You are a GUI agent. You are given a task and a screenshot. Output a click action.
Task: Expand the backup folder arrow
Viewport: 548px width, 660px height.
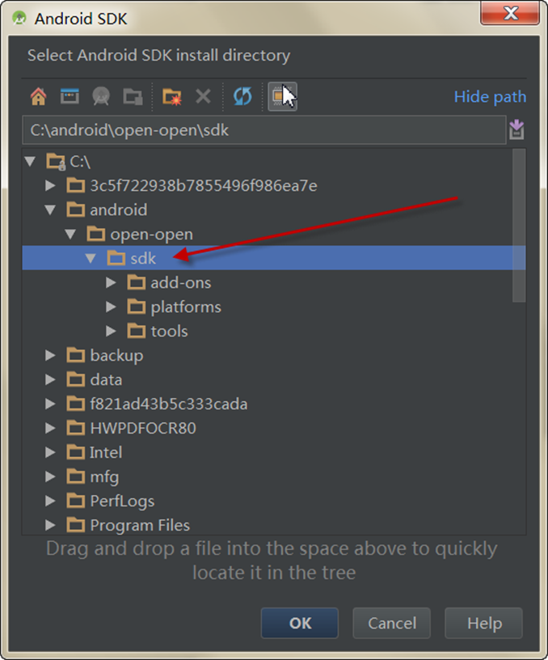tap(50, 355)
